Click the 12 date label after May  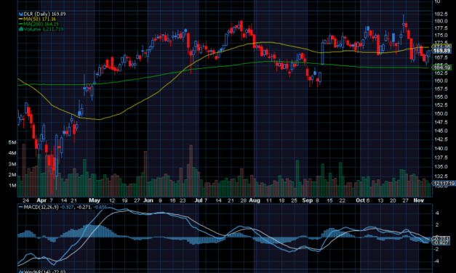click(x=112, y=200)
